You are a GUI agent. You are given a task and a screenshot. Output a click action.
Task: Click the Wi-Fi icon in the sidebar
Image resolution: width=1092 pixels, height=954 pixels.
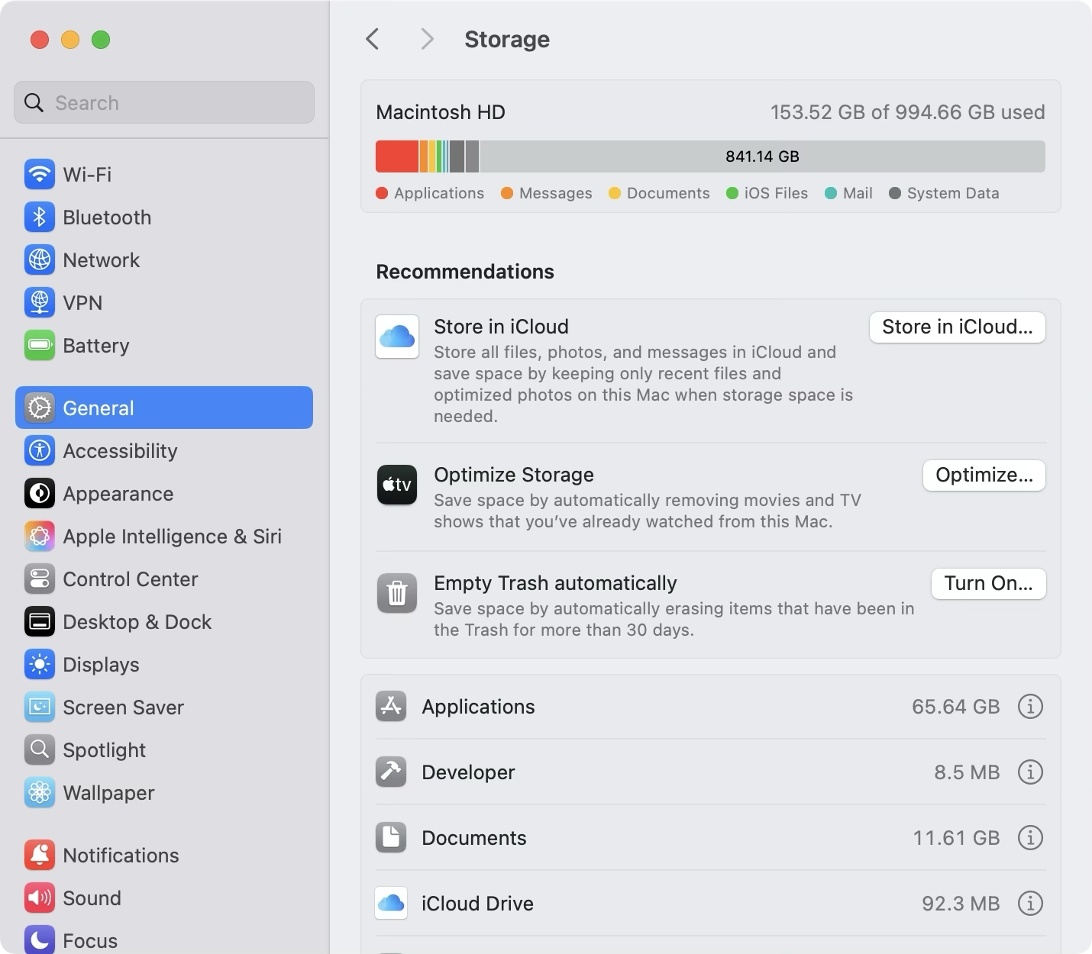(39, 174)
